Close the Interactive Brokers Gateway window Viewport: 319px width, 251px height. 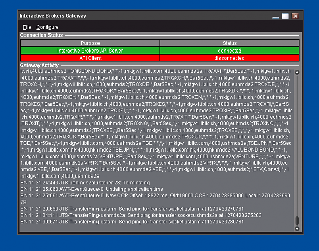[x=295, y=16]
